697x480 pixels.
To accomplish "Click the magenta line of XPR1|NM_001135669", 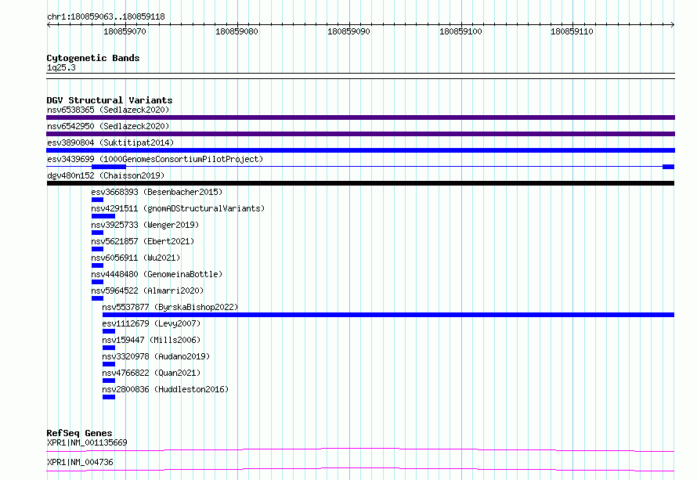I will click(x=360, y=449).
